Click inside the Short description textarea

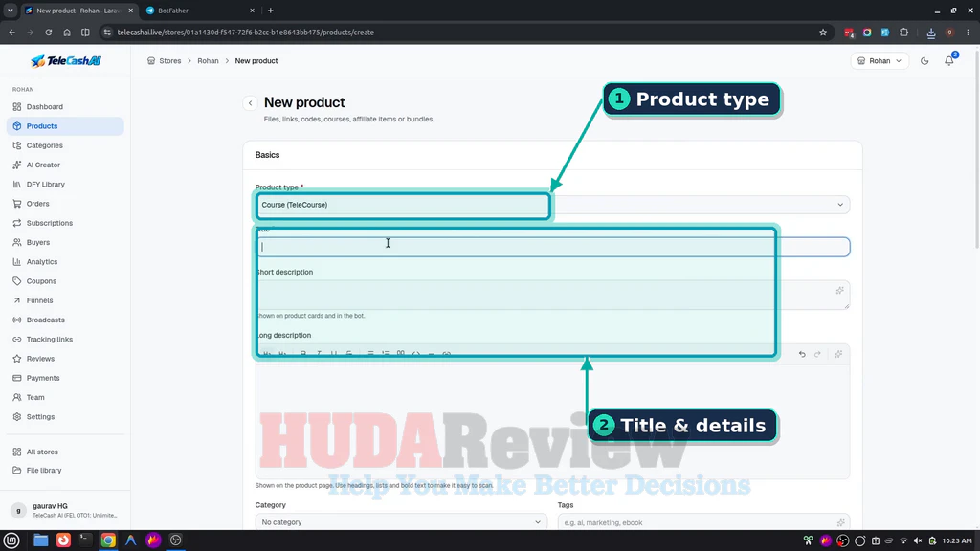tap(552, 295)
